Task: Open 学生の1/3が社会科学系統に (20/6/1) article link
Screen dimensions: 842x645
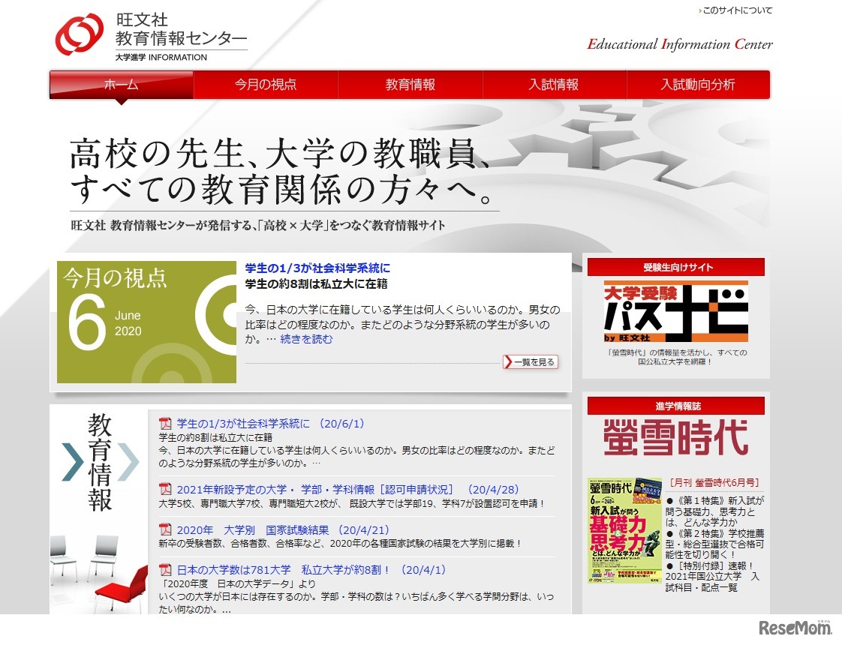Action: (x=271, y=424)
